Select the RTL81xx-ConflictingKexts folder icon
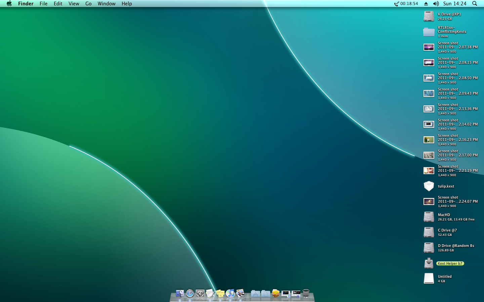The height and width of the screenshot is (302, 484). point(429,32)
